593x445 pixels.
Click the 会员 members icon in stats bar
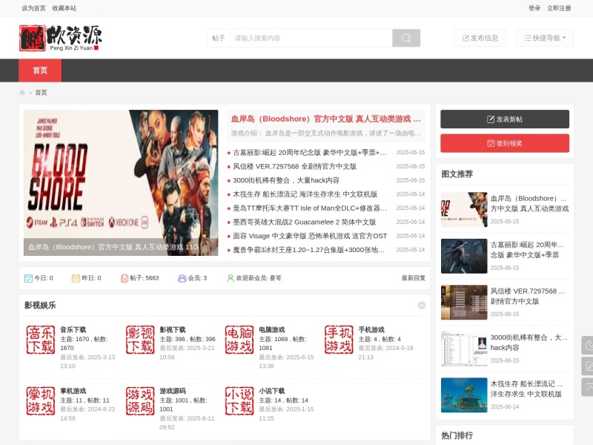pyautogui.click(x=182, y=279)
